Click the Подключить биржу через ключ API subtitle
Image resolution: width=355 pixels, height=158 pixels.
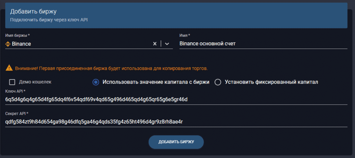click(x=49, y=20)
